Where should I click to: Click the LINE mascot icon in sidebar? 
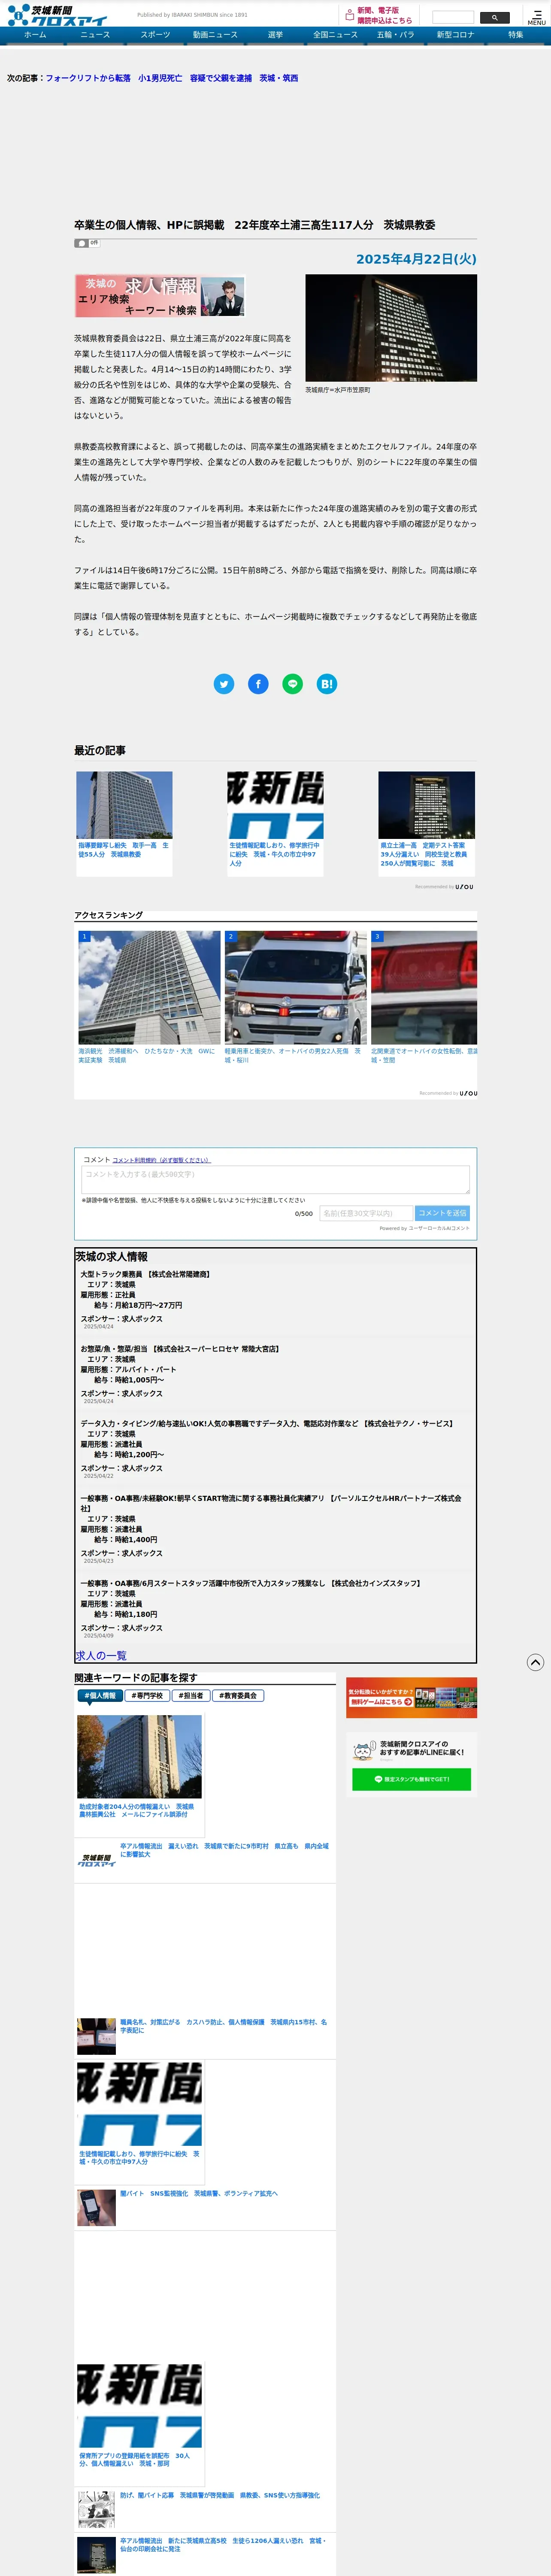click(x=363, y=1751)
